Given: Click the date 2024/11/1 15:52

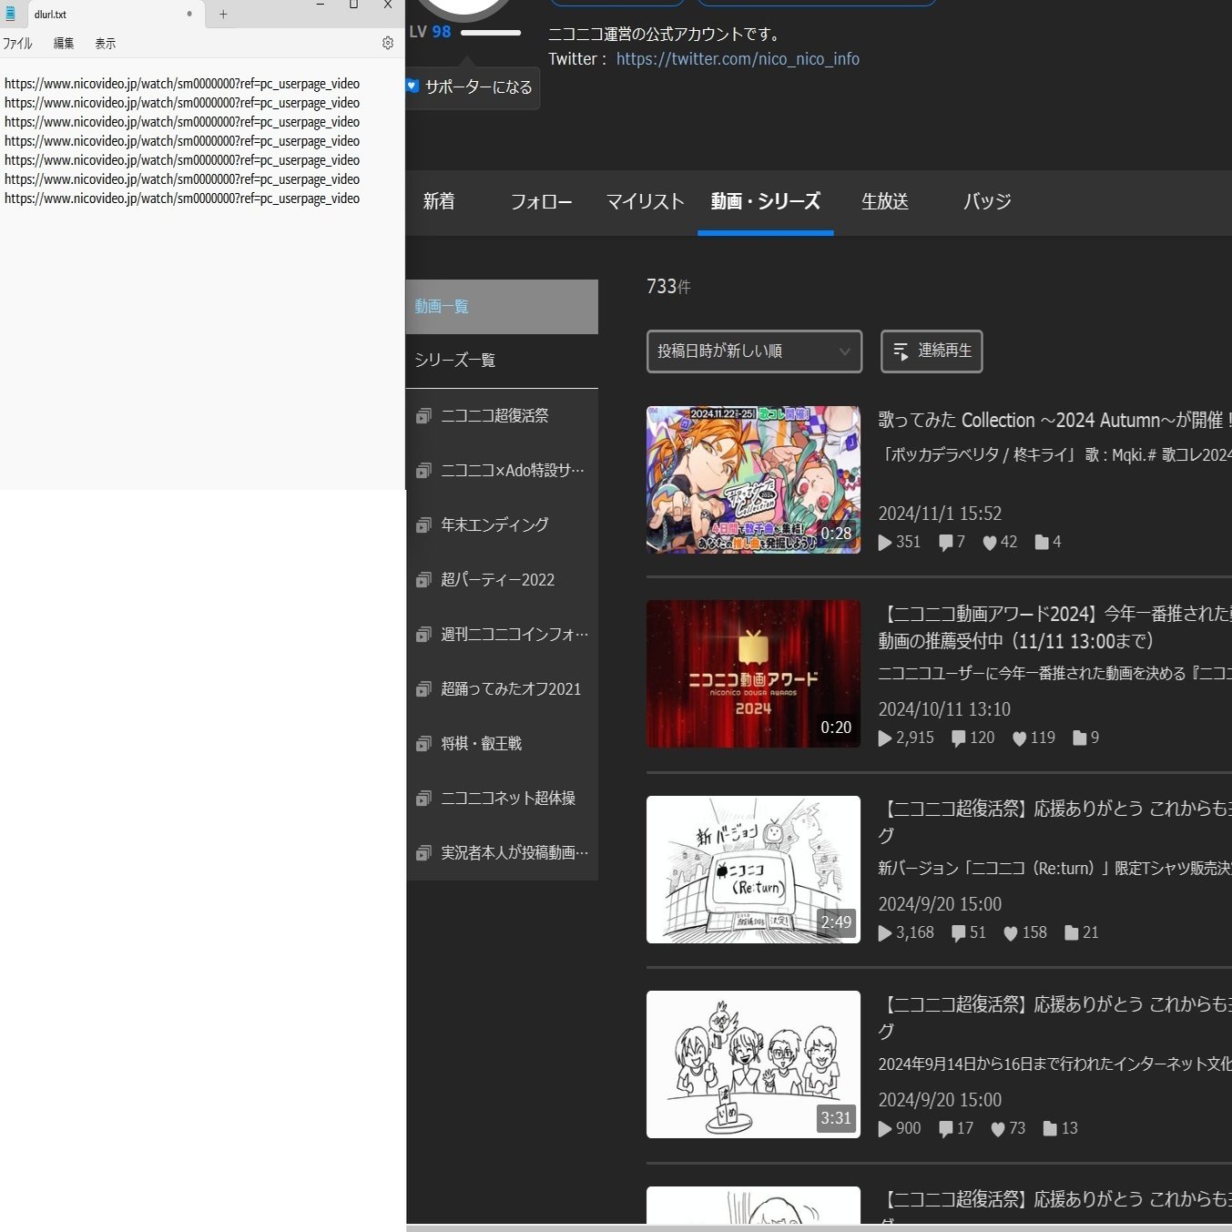Looking at the screenshot, I should point(940,514).
